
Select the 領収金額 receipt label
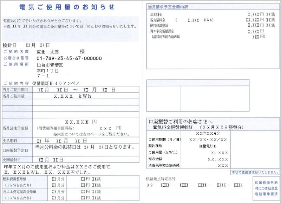point(155,159)
